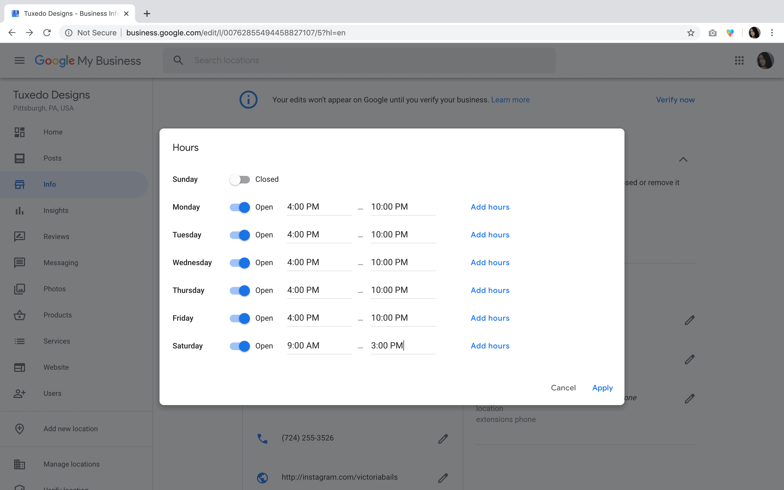
Task: Reload the page in browser toolbar
Action: click(x=47, y=33)
